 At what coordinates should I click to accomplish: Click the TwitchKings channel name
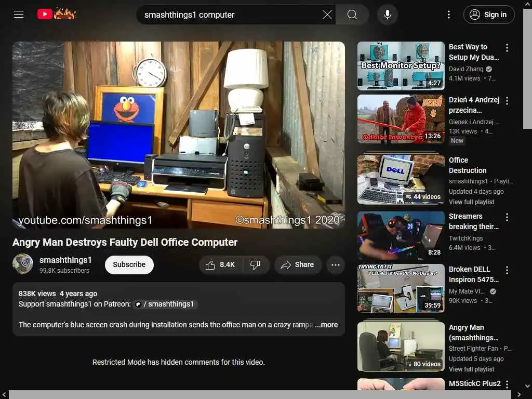(465, 238)
